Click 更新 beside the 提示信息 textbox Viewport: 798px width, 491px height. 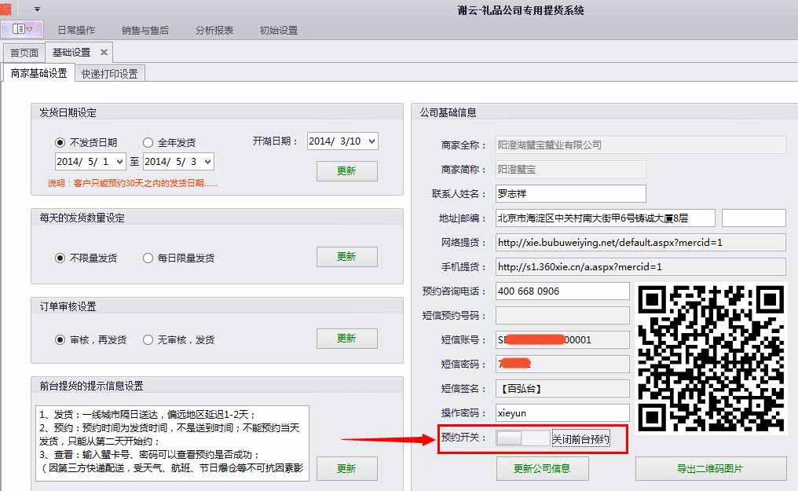346,468
